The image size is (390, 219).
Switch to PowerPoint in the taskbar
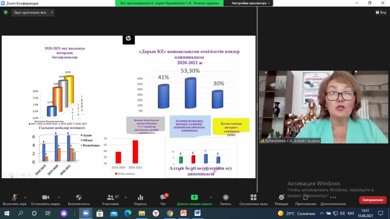tap(183, 213)
